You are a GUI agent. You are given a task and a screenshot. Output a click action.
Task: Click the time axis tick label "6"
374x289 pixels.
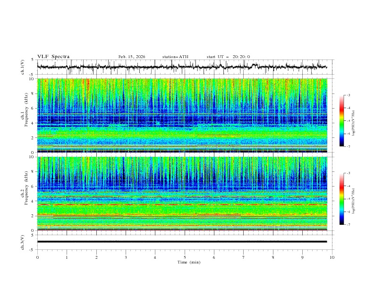point(214,257)
